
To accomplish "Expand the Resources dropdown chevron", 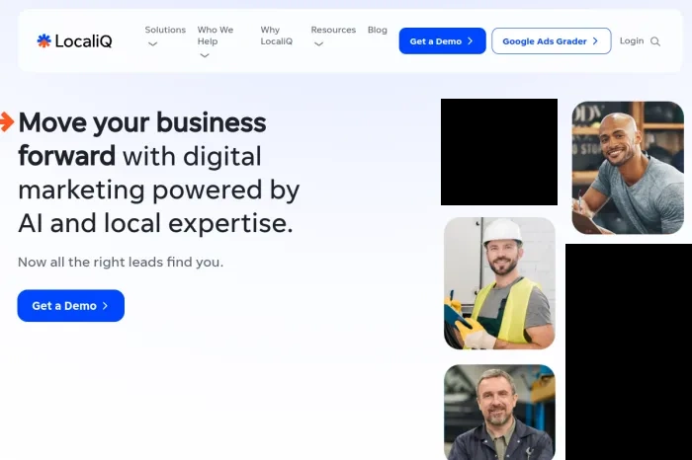I will tap(318, 44).
